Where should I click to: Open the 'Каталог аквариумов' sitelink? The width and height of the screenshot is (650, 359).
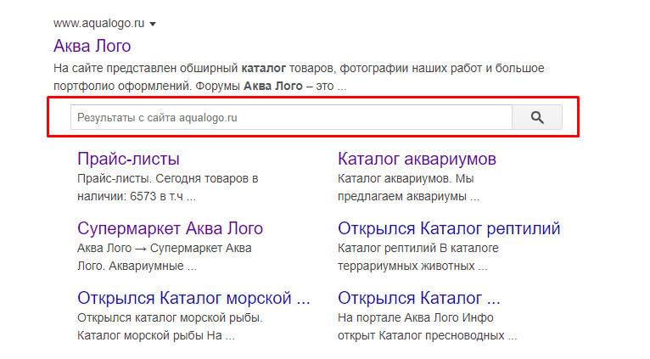click(417, 159)
